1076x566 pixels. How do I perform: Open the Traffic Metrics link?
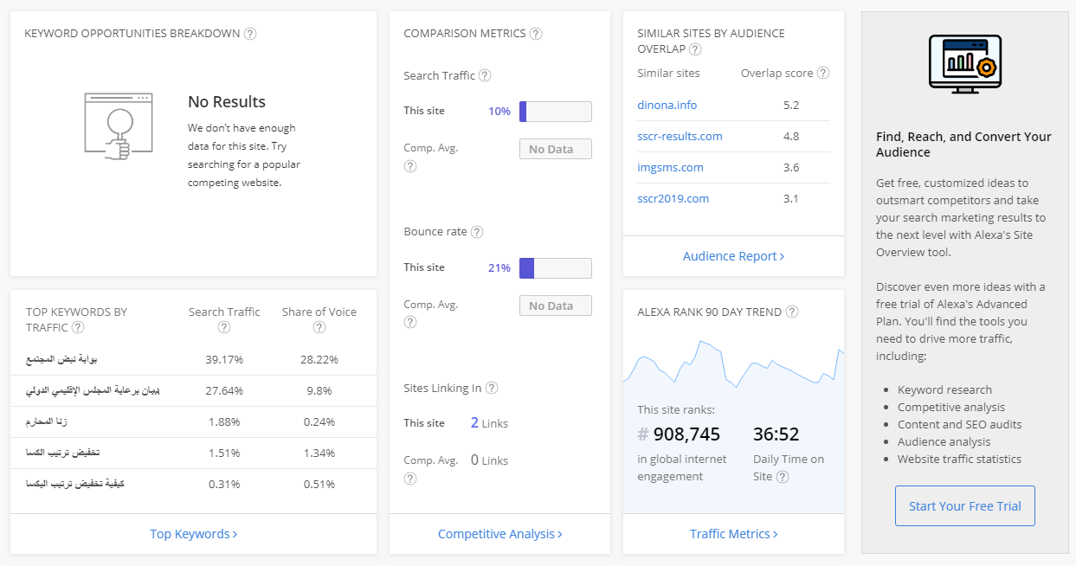733,534
